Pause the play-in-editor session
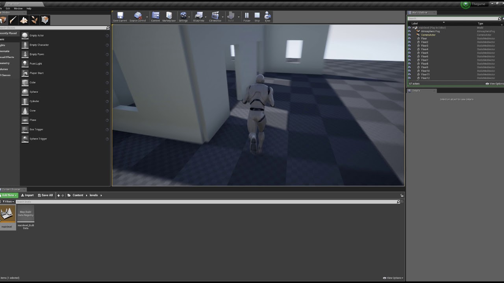 click(x=247, y=17)
